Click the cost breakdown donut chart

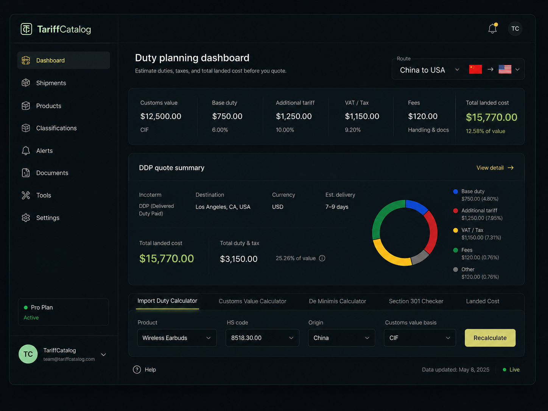click(405, 233)
